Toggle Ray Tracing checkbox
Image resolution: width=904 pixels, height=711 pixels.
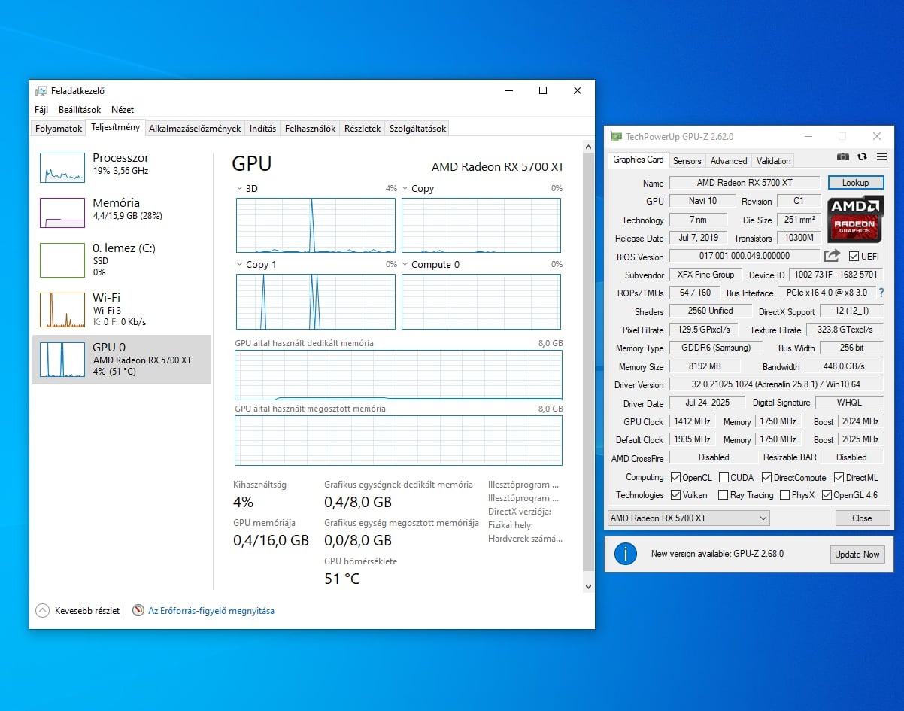pos(723,495)
